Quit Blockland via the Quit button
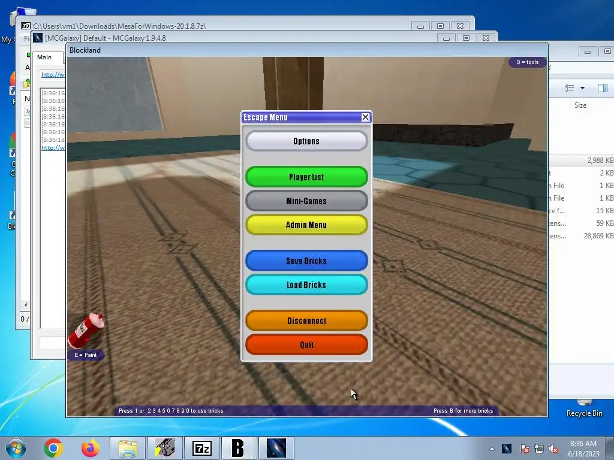 click(x=306, y=344)
